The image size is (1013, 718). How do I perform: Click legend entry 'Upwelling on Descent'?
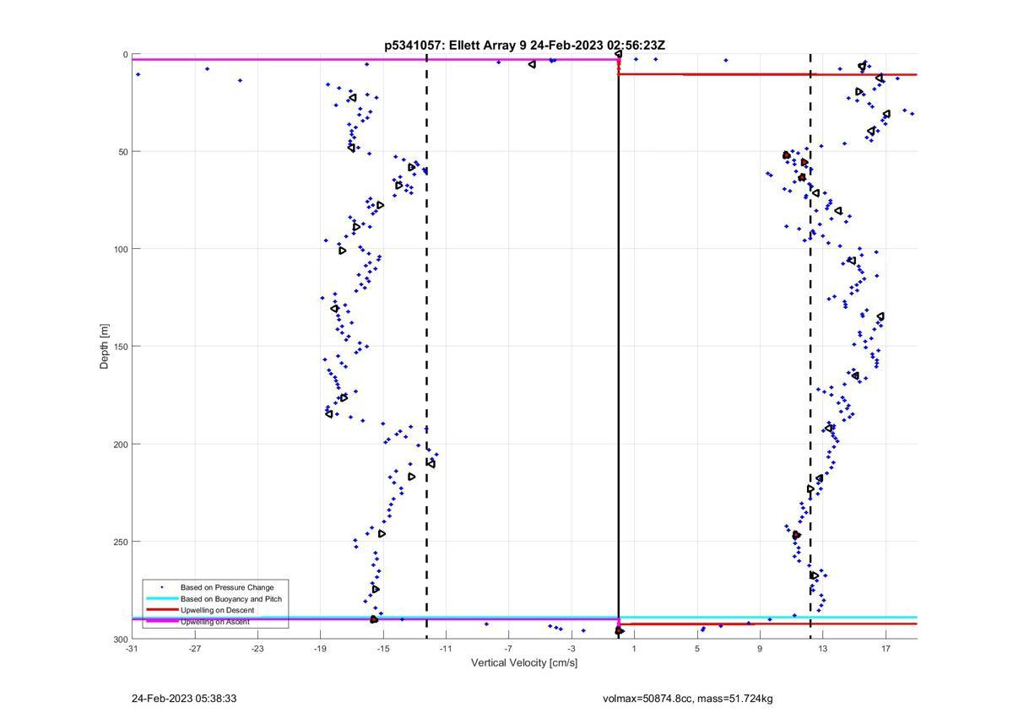[217, 610]
